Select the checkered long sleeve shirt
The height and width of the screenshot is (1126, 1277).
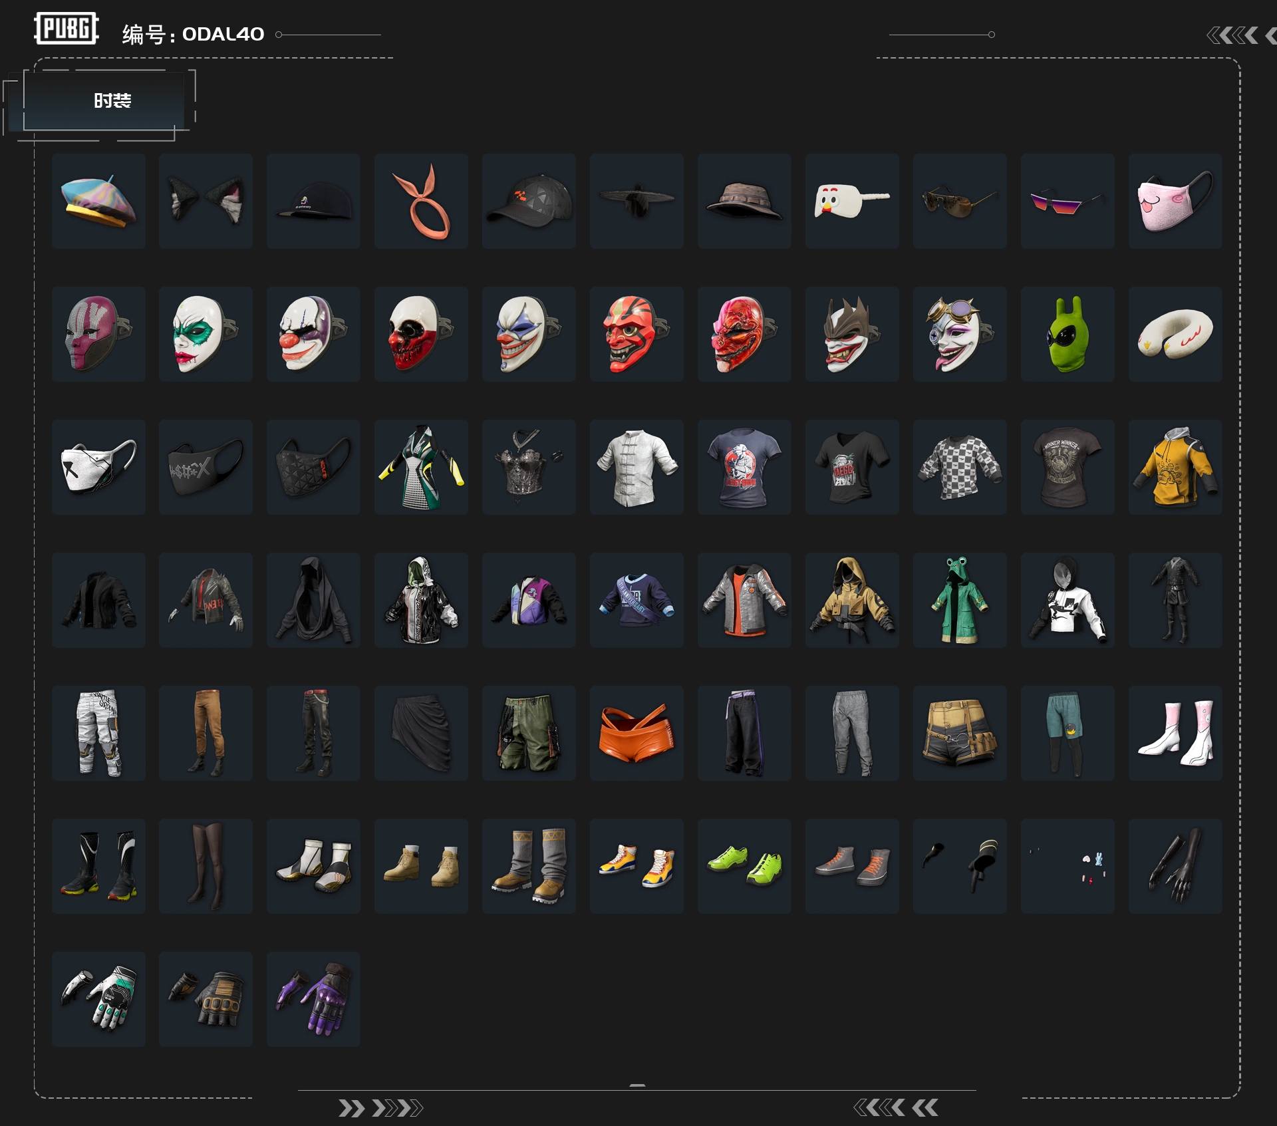tap(960, 467)
